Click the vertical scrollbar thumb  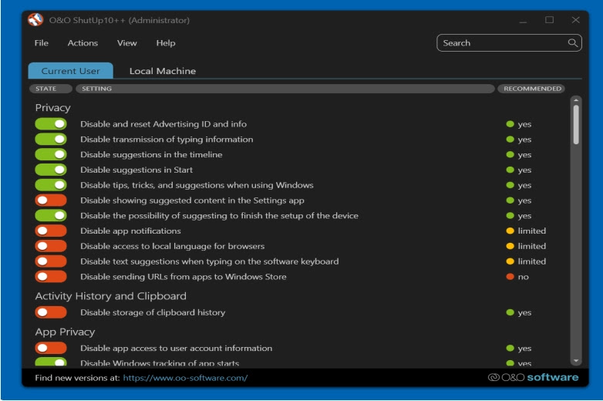[576, 125]
